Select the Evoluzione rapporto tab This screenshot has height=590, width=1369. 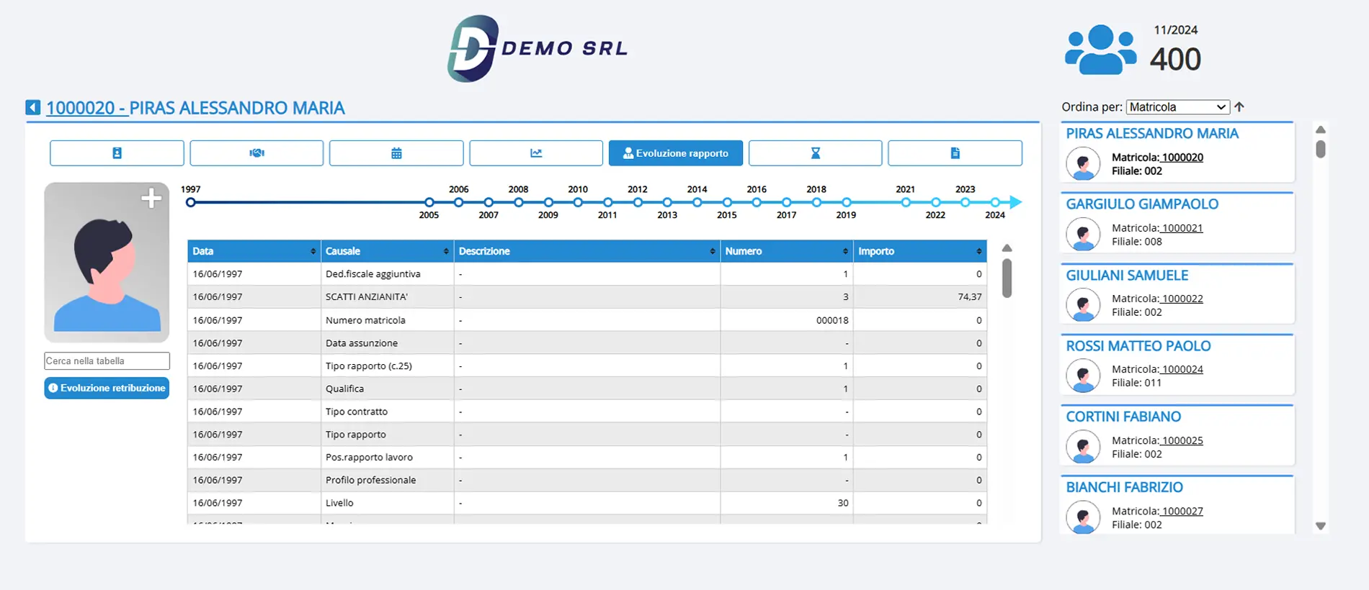[676, 153]
